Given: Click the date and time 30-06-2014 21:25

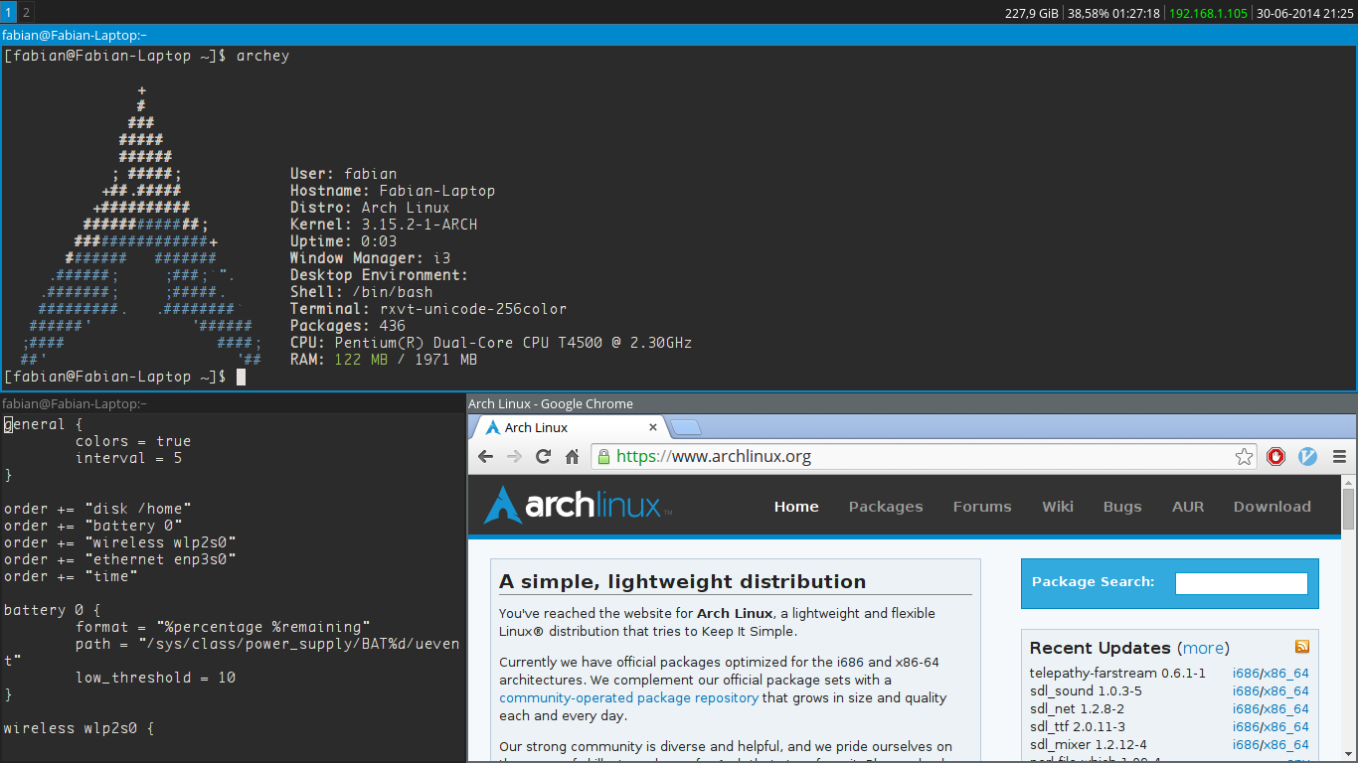Looking at the screenshot, I should [1303, 13].
